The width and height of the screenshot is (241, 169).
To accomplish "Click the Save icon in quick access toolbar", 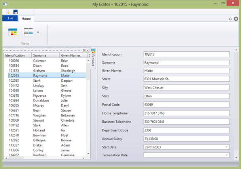I will click(x=15, y=12).
